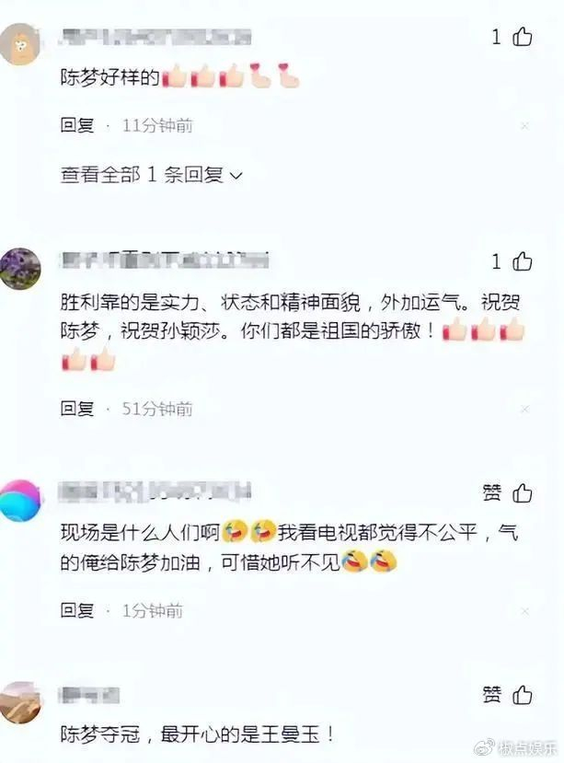564x763 pixels.
Task: Dismiss the comment posted 1分钟前
Action: (524, 611)
